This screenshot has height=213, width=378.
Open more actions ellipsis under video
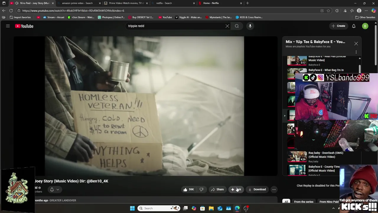click(274, 189)
